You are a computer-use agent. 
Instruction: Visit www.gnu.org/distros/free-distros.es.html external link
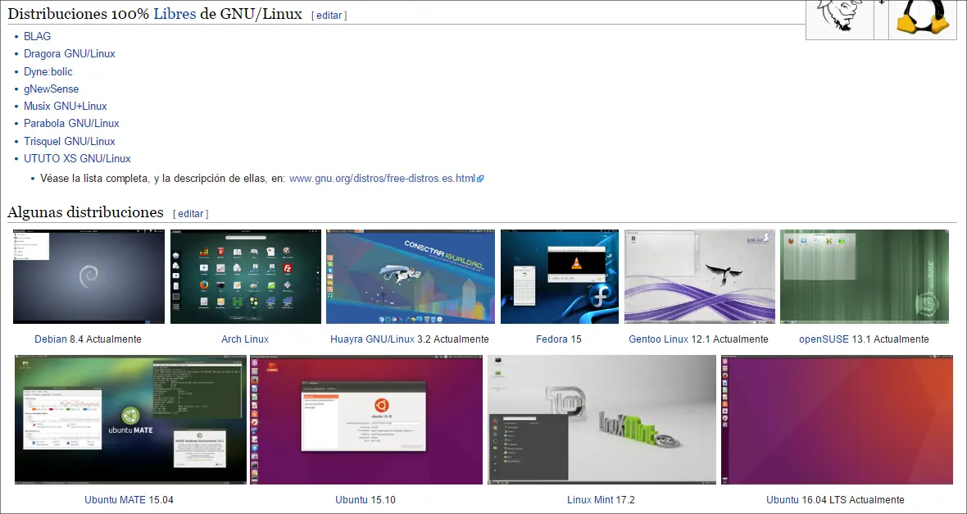(386, 179)
